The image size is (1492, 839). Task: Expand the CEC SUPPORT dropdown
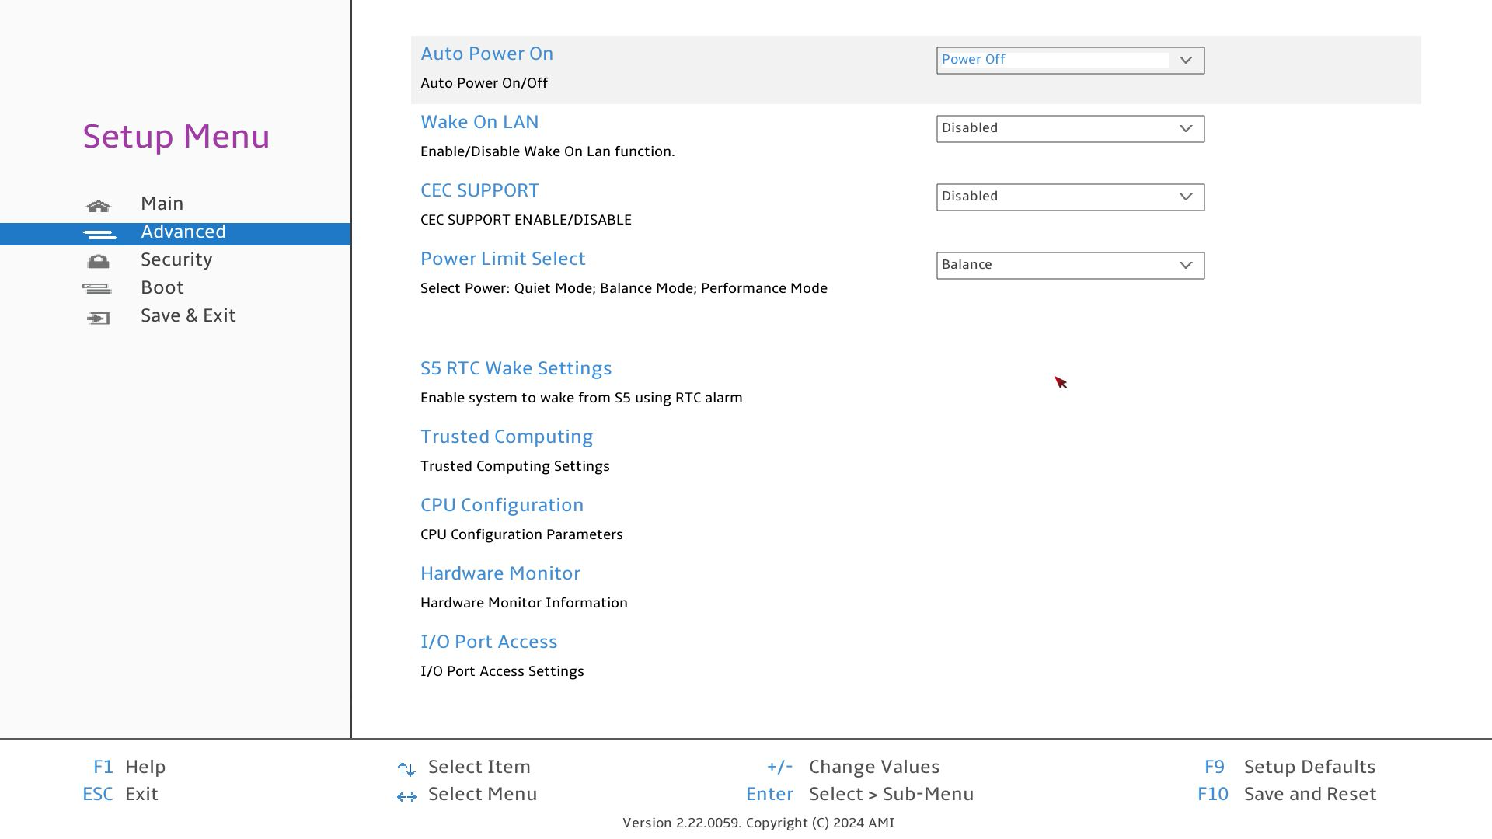1070,197
